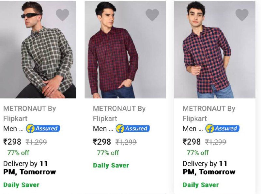Viewport: 261px width, 194px height.
Task: Open the third METRONAUT By Flipkart brand title
Action: click(x=209, y=114)
